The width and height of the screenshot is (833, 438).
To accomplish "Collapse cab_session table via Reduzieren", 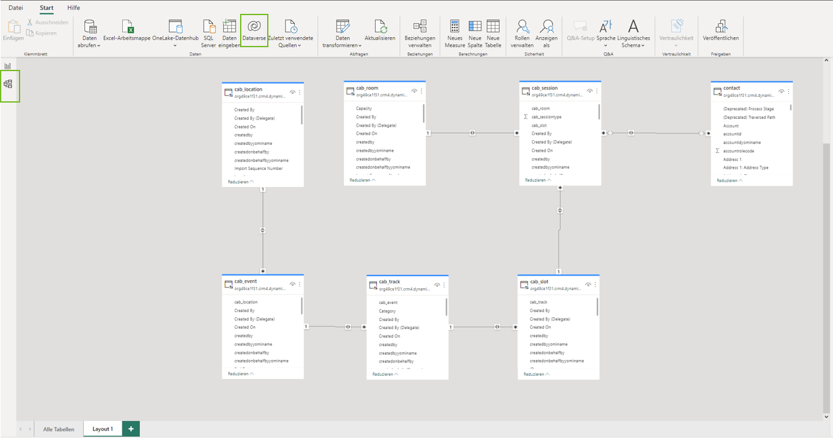I will (x=538, y=180).
